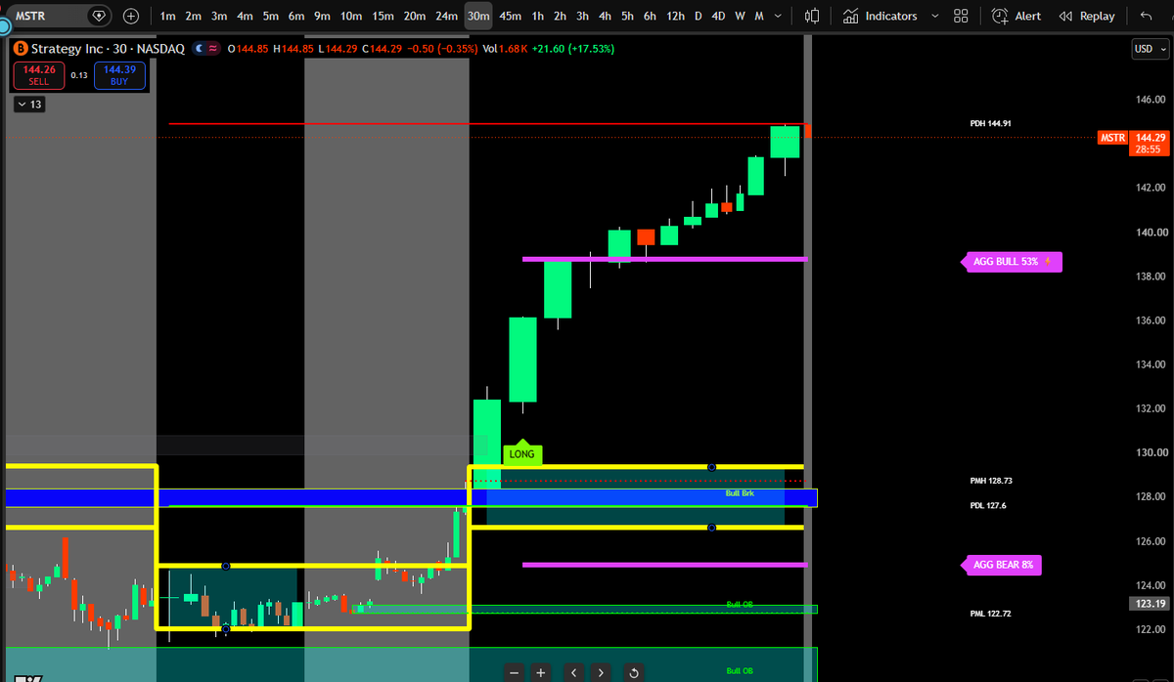Expand the chevron next to Indicators
Screen dimensions: 1174x682
click(x=934, y=17)
